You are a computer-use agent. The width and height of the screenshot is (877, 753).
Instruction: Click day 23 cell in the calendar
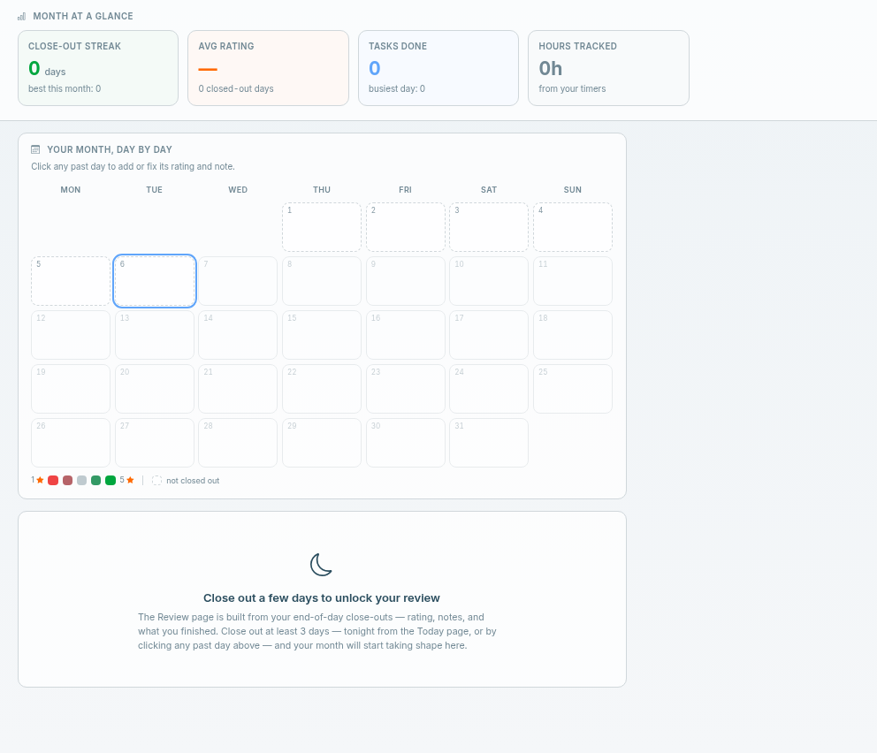(x=406, y=389)
